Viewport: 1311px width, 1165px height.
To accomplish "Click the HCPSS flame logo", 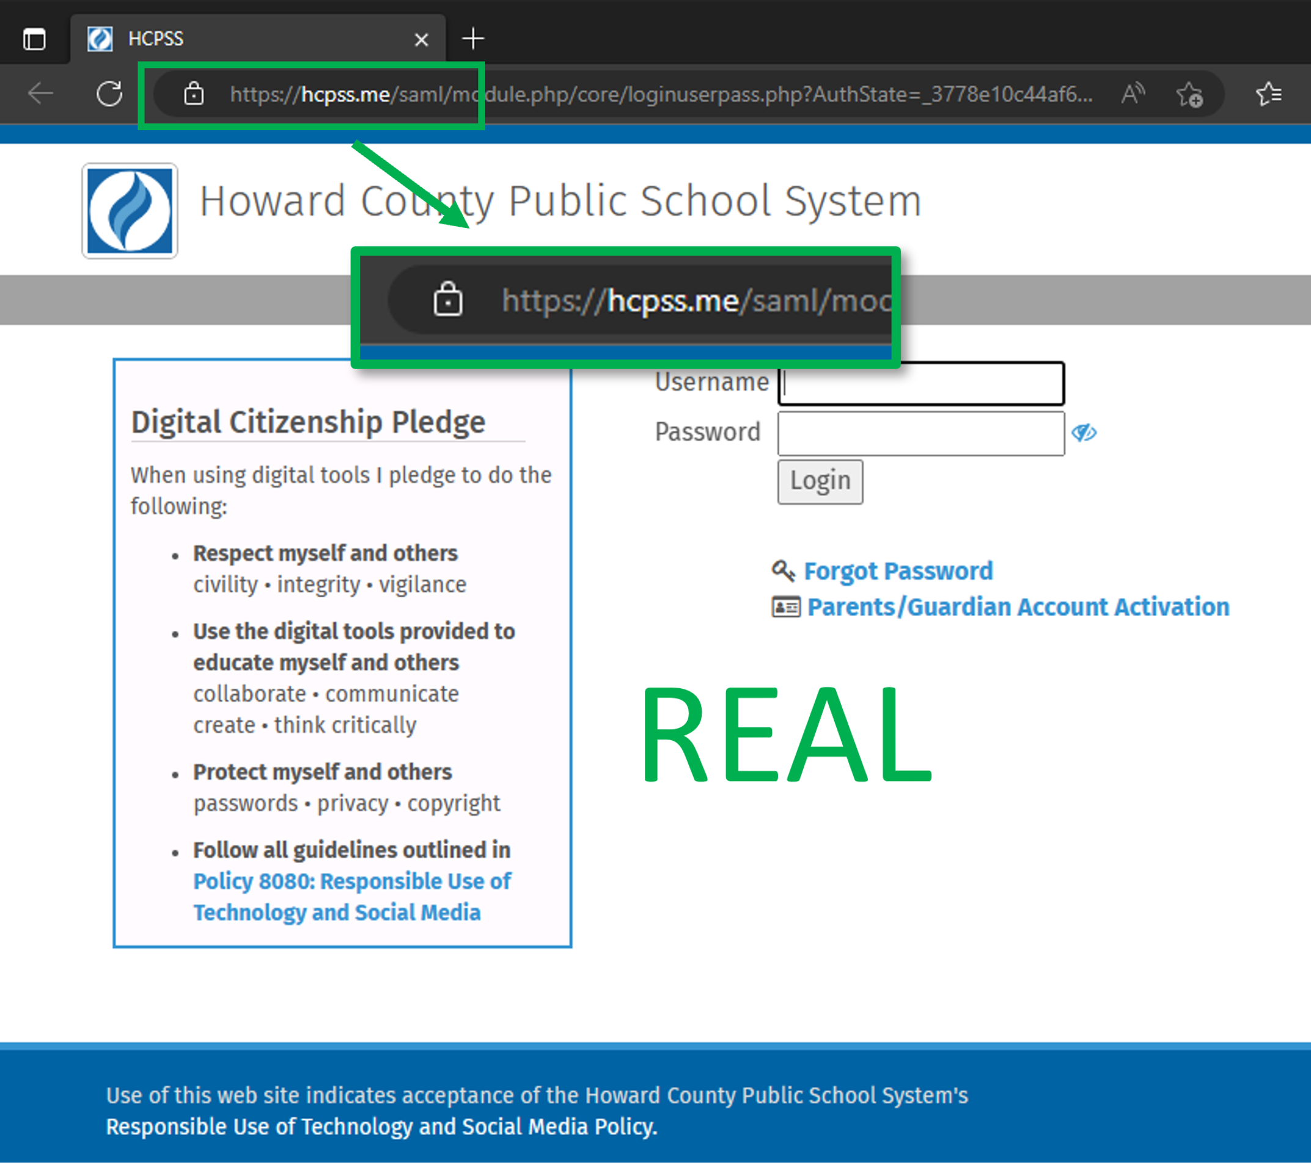I will pyautogui.click(x=130, y=210).
